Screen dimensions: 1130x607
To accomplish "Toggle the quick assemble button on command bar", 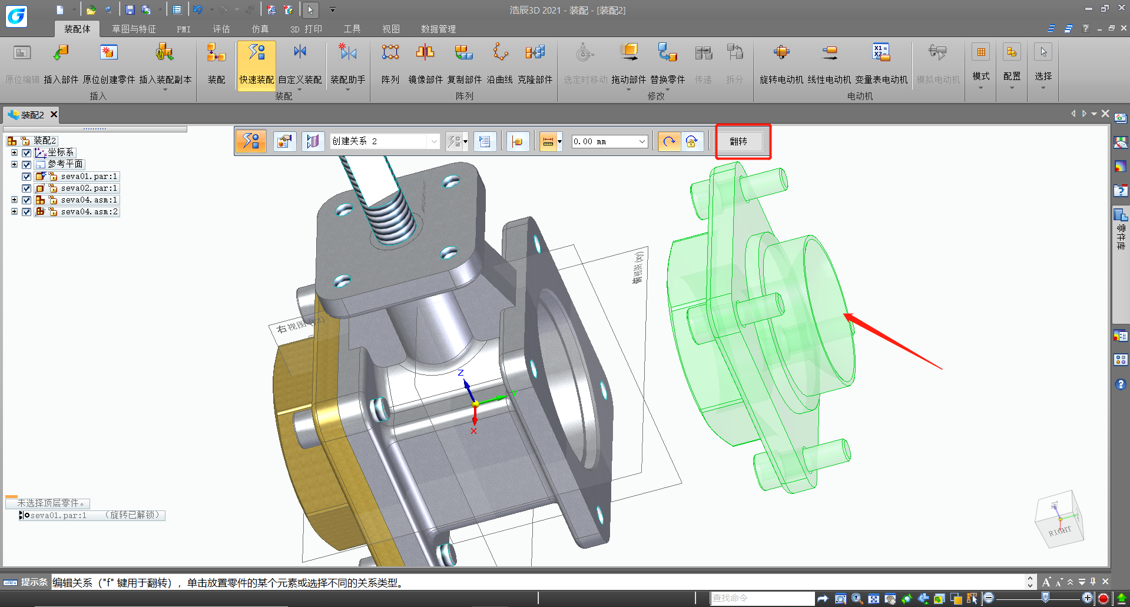I will (251, 141).
